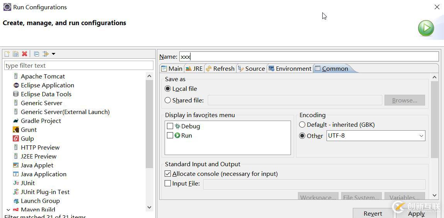This screenshot has height=218, width=444.
Task: Collapse the Maven Build tree node
Action: click(8, 210)
